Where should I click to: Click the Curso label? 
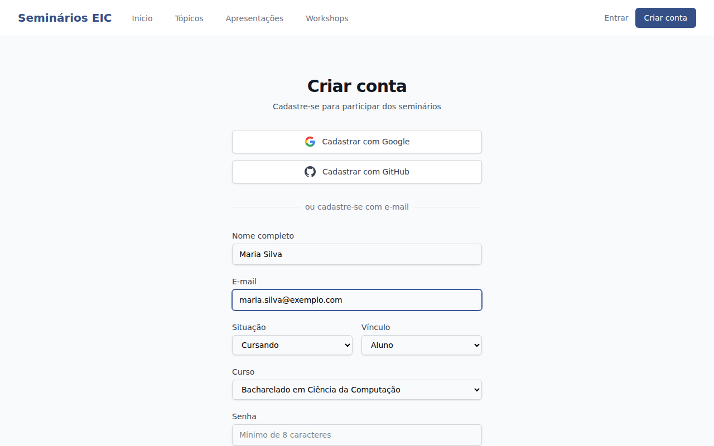pos(243,372)
